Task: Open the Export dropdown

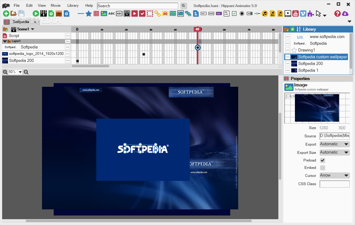Action: [x=334, y=144]
